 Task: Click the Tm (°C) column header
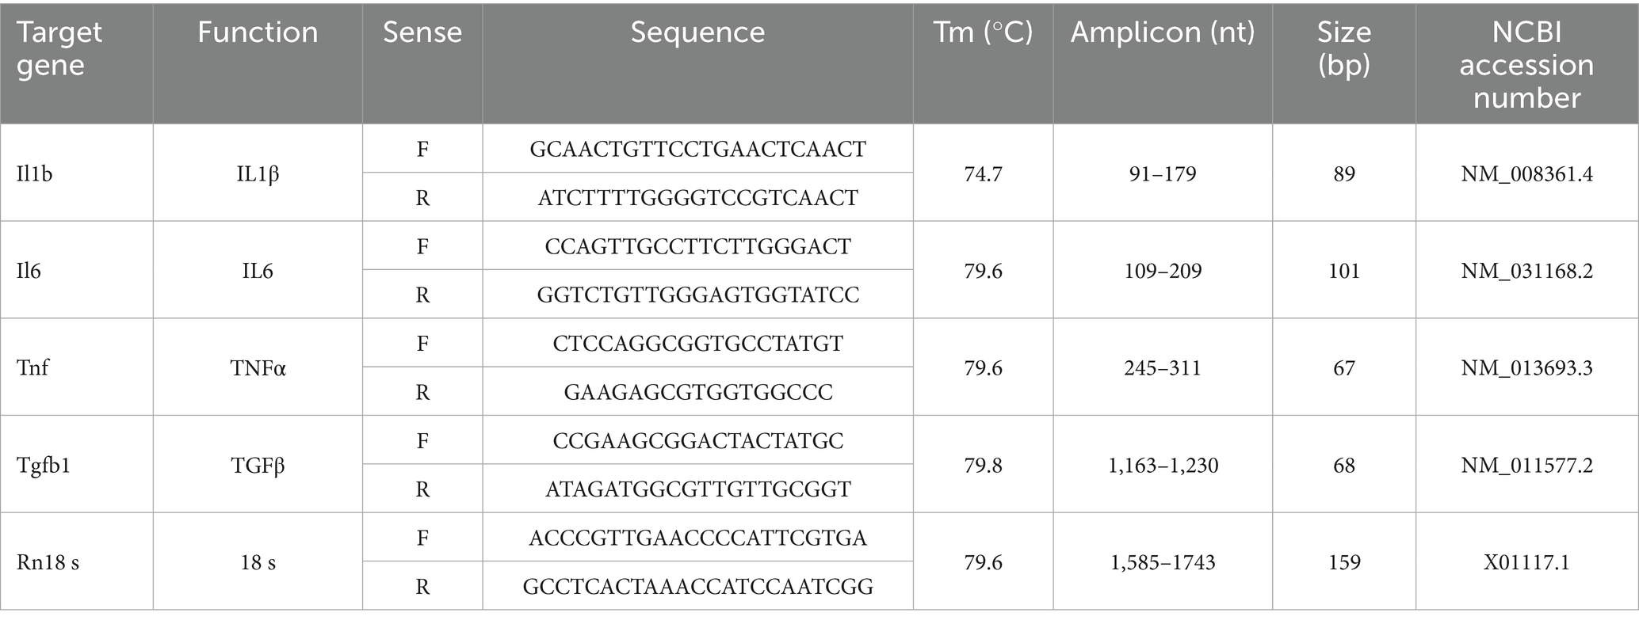(x=983, y=32)
